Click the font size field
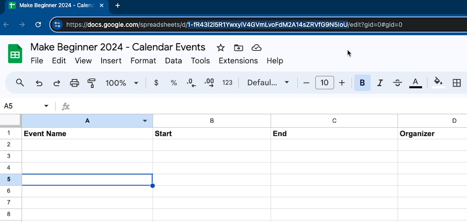467x222 pixels. click(325, 82)
